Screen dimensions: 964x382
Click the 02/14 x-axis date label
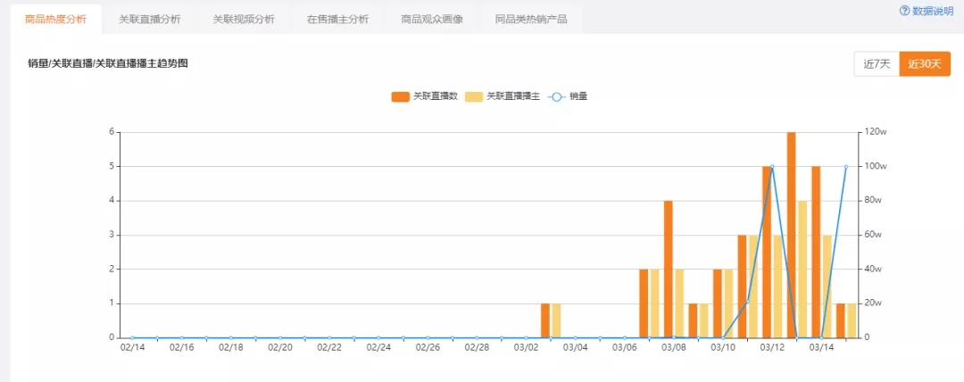pos(132,347)
